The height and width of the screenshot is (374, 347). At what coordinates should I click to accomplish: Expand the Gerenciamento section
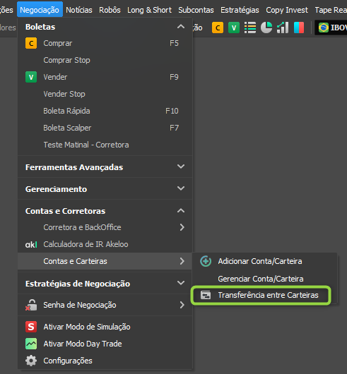(x=181, y=188)
